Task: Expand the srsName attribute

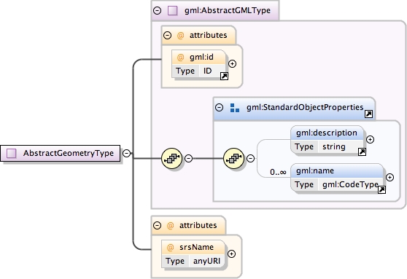Action: coord(231,254)
